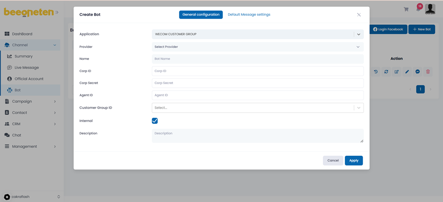This screenshot has width=443, height=202.
Task: Expand the Campaign sidebar menu
Action: (30, 101)
